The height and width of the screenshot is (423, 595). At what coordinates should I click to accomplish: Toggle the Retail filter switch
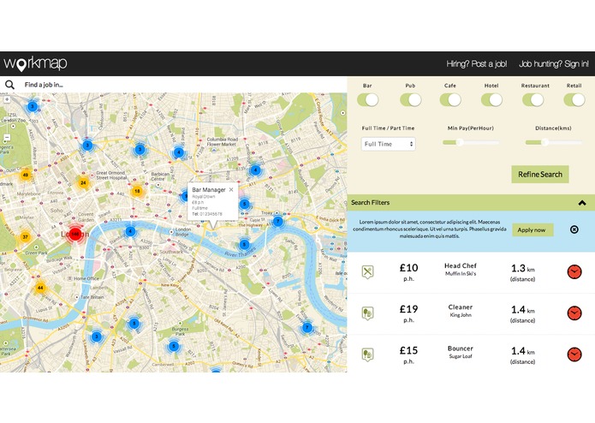[574, 100]
